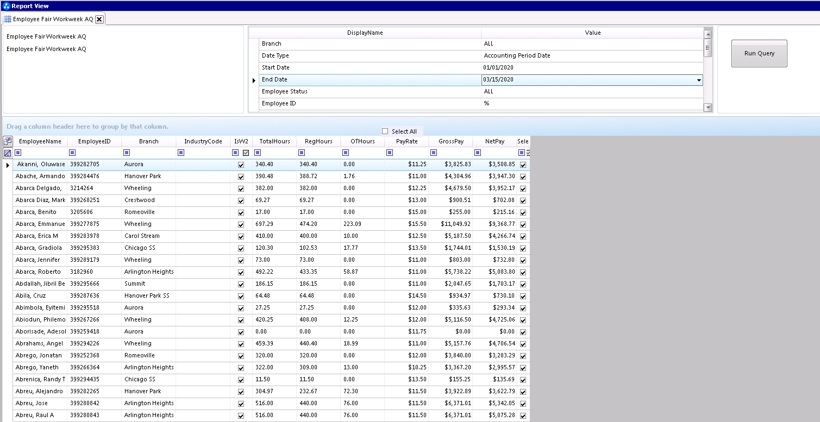Click the Run Query button

point(759,53)
